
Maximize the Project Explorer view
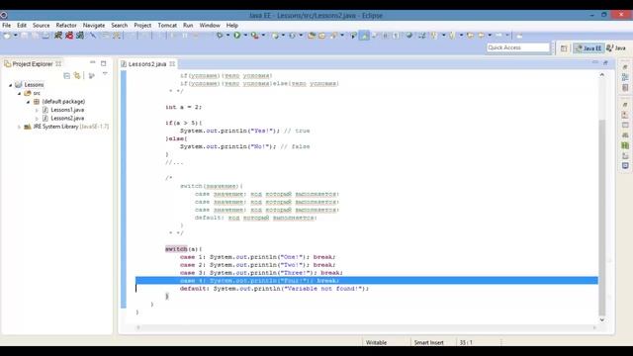[103, 63]
